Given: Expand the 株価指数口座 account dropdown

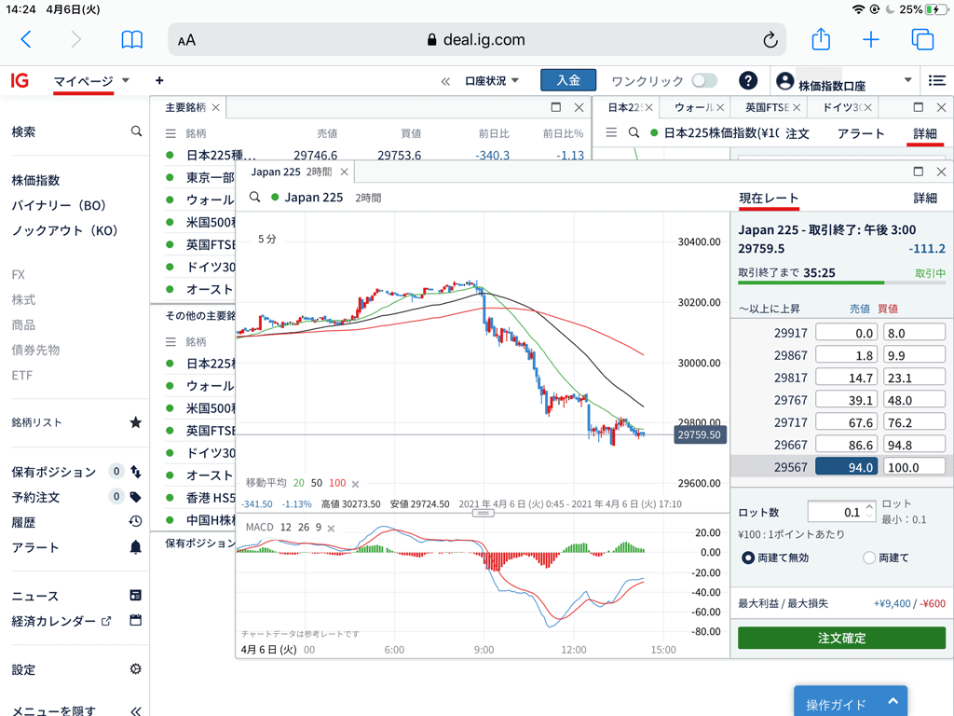Looking at the screenshot, I should [908, 81].
